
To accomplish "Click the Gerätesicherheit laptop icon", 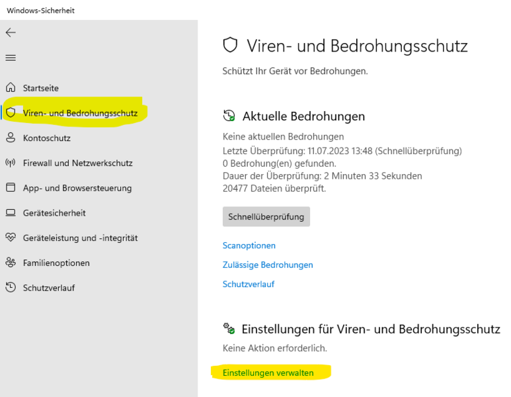I will point(11,213).
